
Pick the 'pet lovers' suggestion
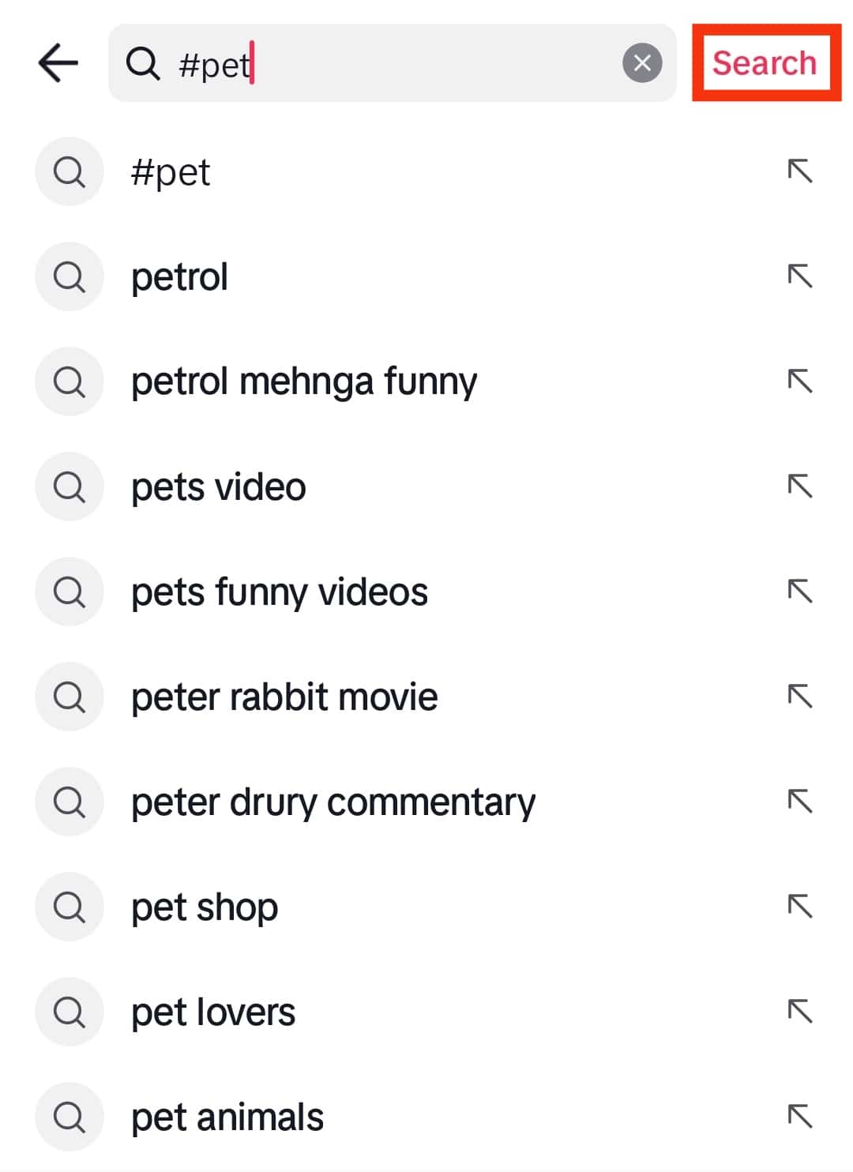point(212,1012)
